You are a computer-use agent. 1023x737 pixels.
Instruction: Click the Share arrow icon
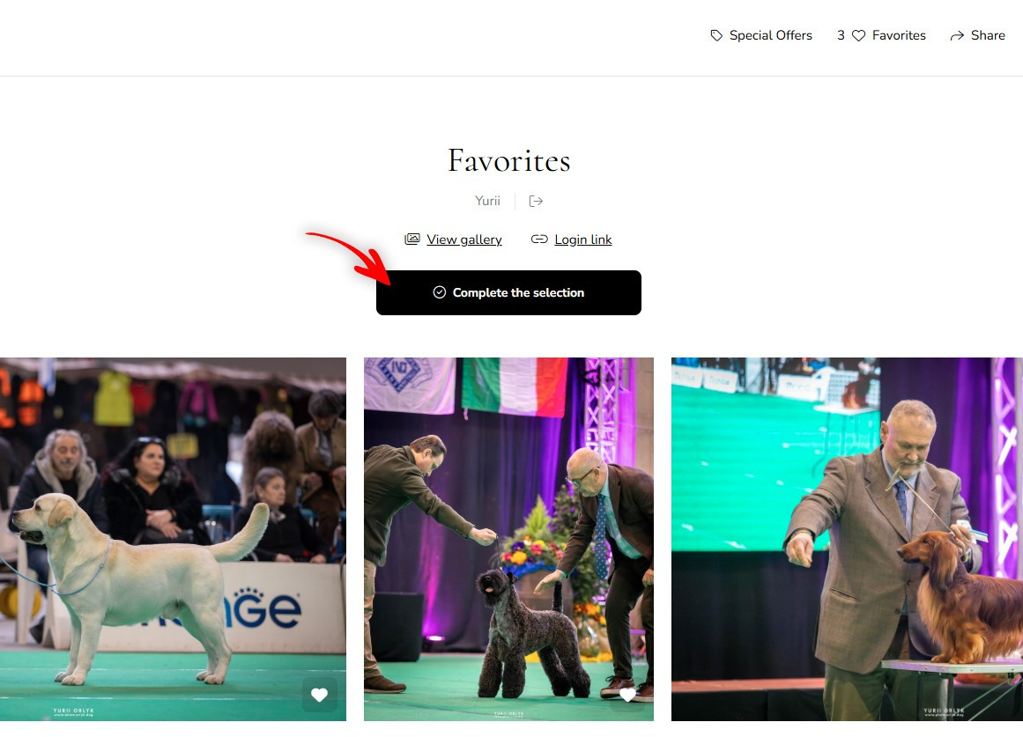click(957, 36)
